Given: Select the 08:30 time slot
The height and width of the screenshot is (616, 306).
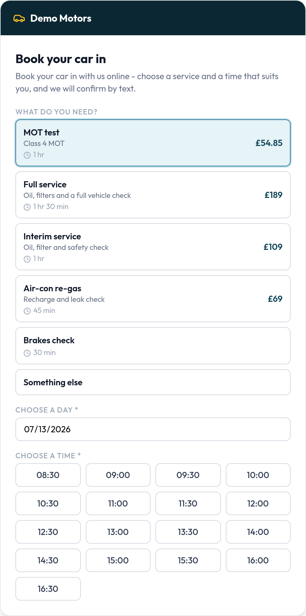Looking at the screenshot, I should 48,475.
